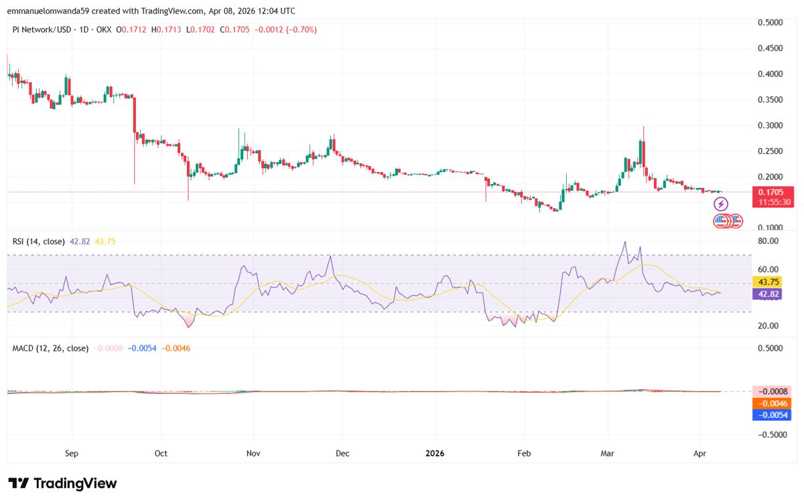Click the MACD (12, 26, close) indicator label

coord(51,349)
